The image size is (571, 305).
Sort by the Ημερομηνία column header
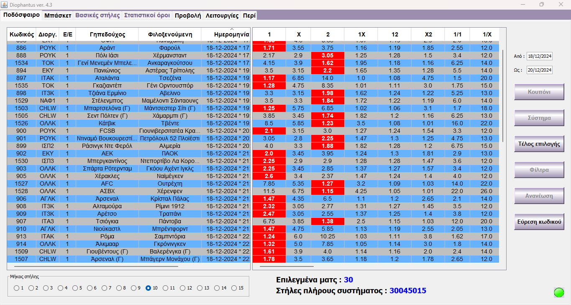(225, 34)
